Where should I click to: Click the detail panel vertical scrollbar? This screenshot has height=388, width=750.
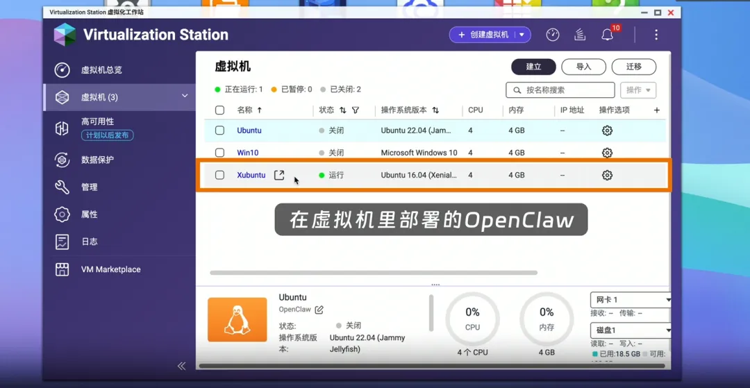point(431,313)
